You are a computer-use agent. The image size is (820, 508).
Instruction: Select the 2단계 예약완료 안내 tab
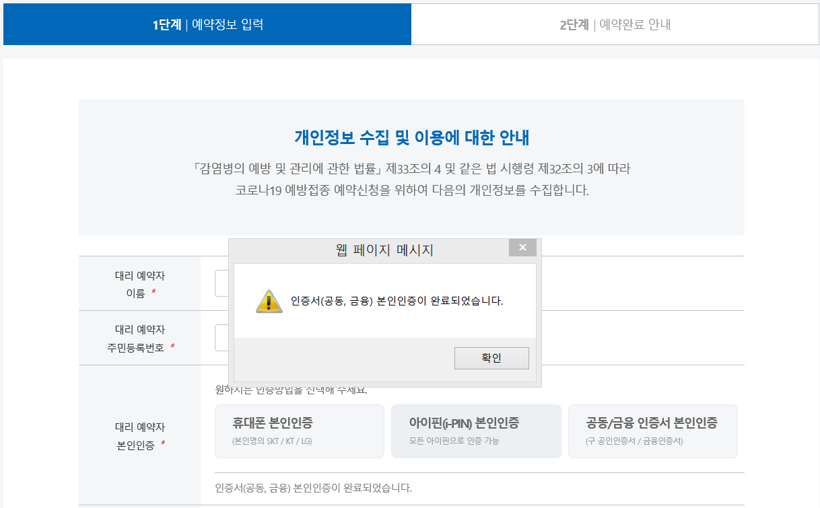(x=615, y=25)
